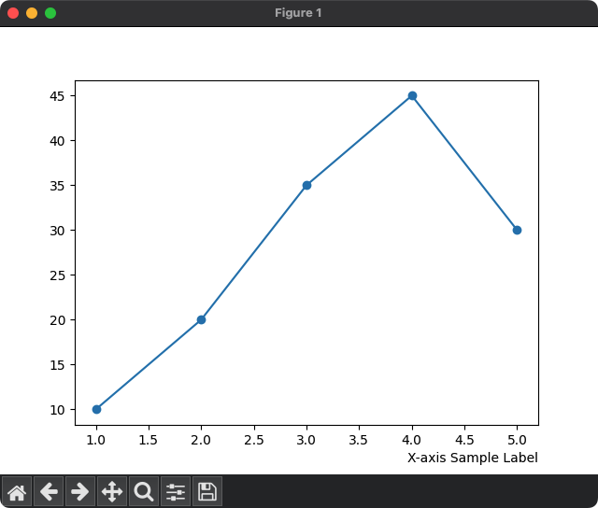The image size is (598, 508).
Task: Close the Figure 1 window
Action: 13,13
